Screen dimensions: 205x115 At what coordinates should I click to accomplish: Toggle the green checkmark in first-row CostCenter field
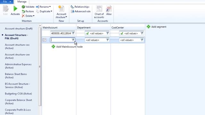click(x=122, y=33)
